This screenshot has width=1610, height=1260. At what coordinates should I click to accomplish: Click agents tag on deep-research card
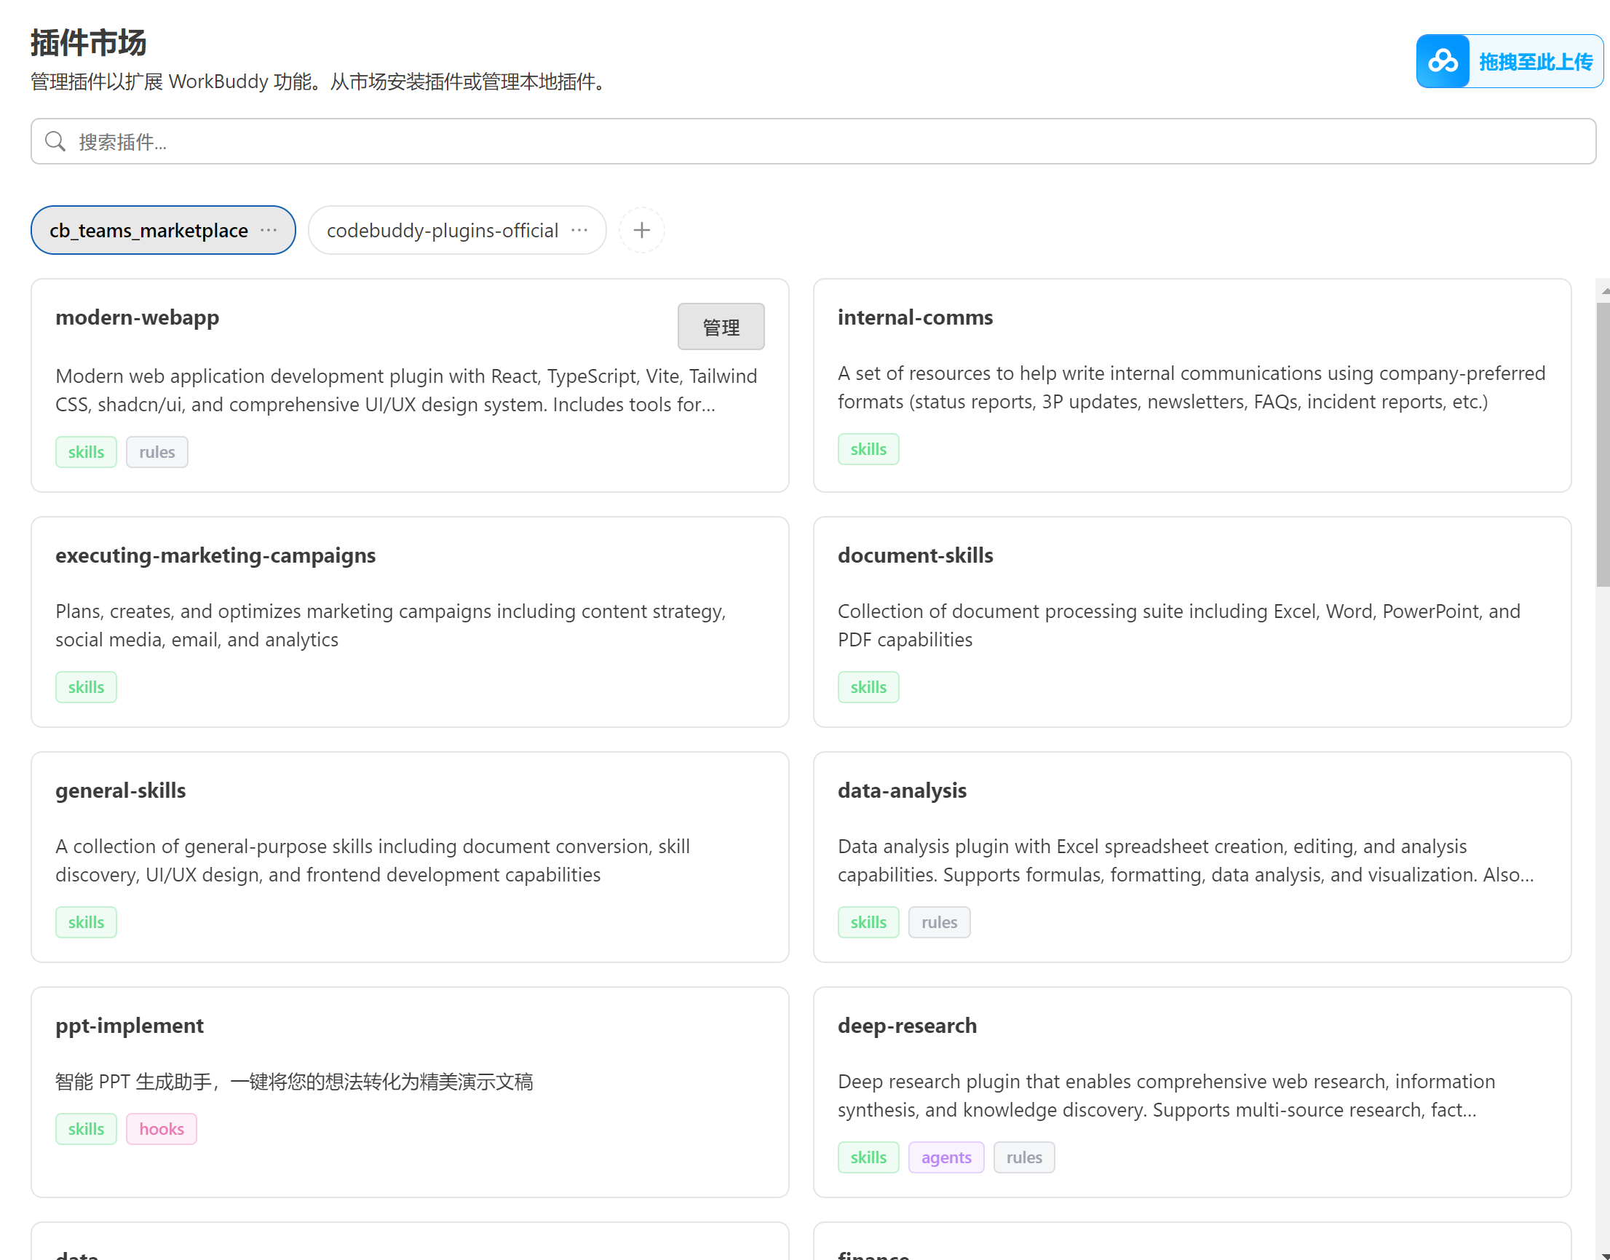945,1157
